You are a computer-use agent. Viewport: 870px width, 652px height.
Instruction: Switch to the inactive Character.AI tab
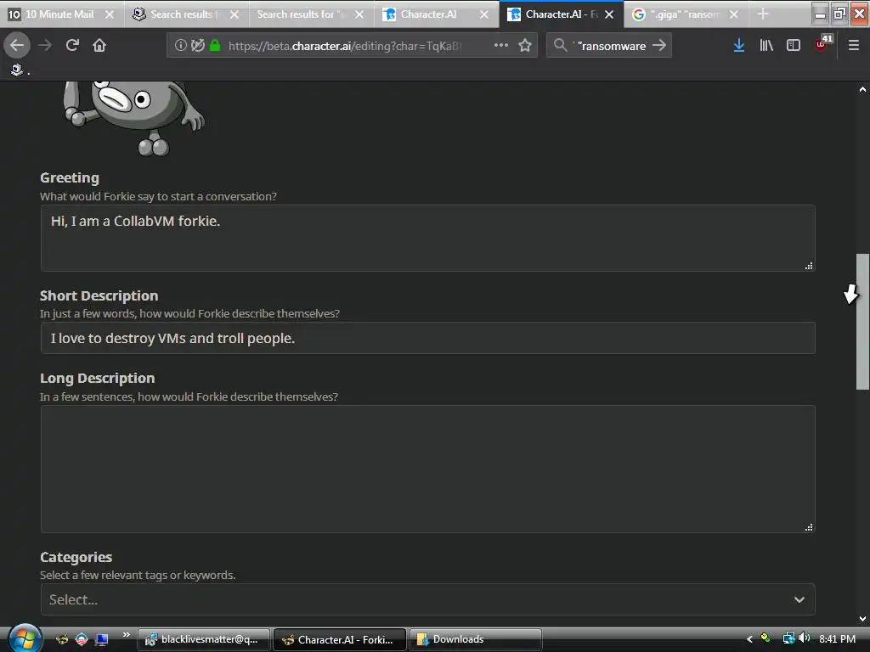point(430,14)
